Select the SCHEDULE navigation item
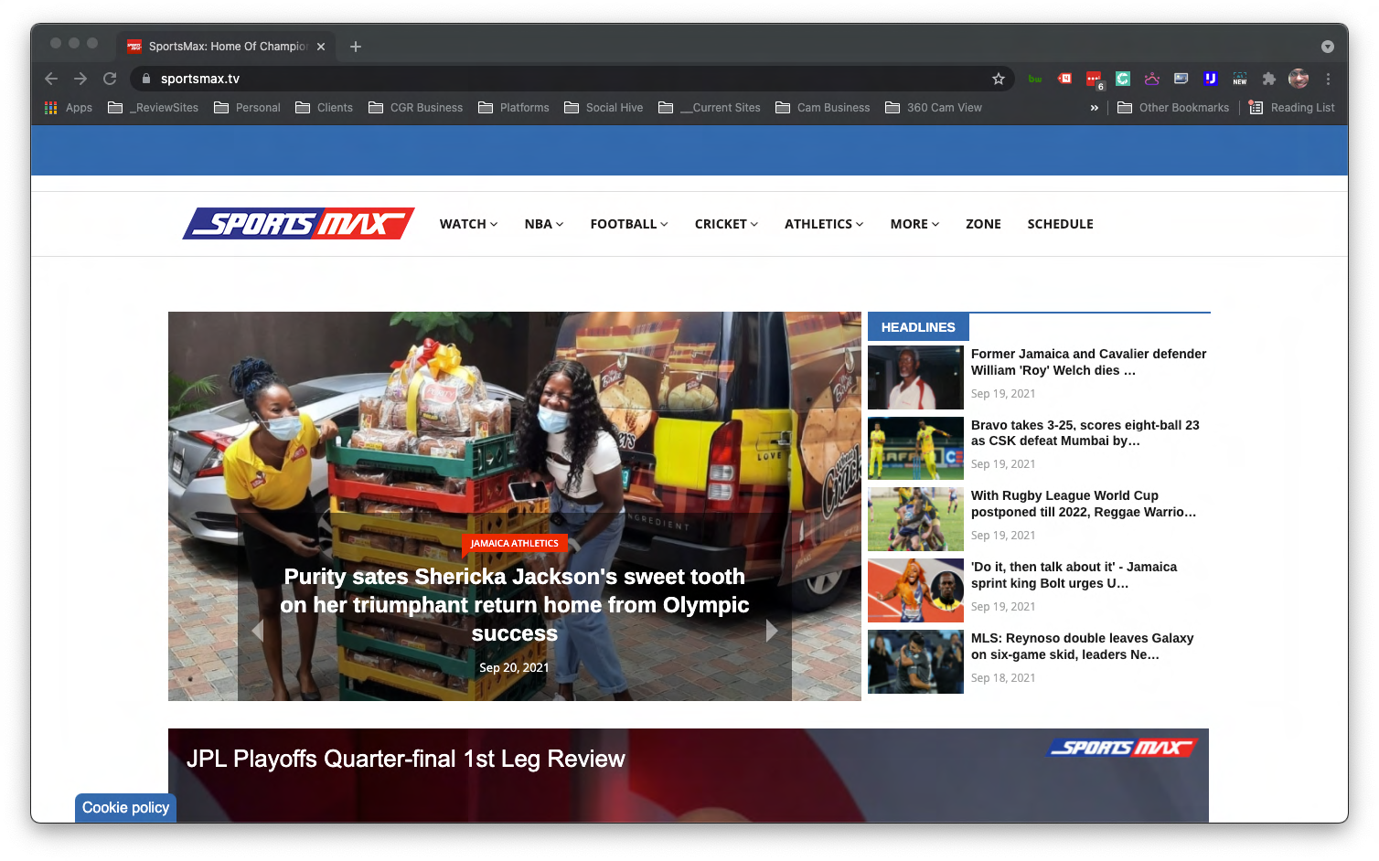 (1060, 224)
